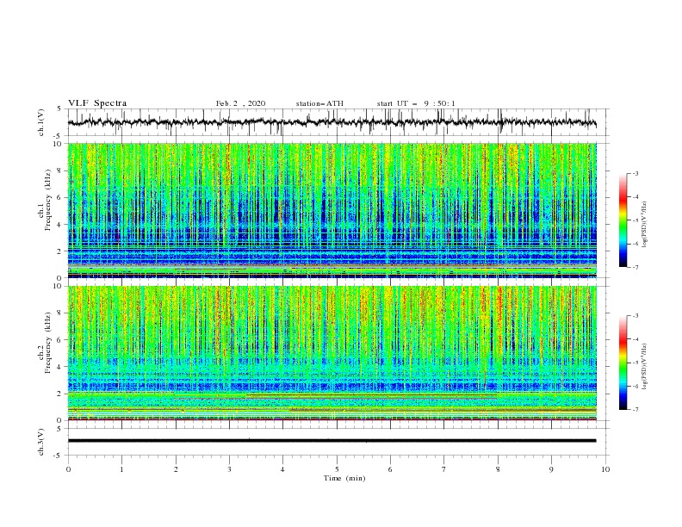The height and width of the screenshot is (527, 682).
Task: Click the 8 kHz tick on ch.1 spectrogram axis
Action: 59,170
